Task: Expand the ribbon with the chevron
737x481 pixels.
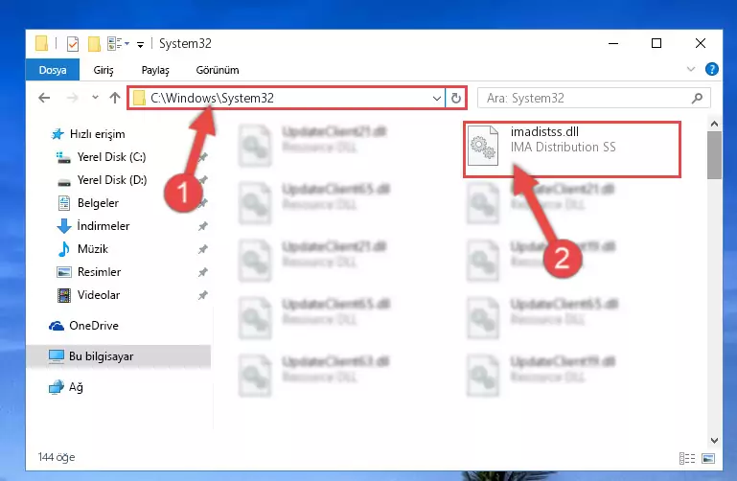Action: tap(690, 70)
